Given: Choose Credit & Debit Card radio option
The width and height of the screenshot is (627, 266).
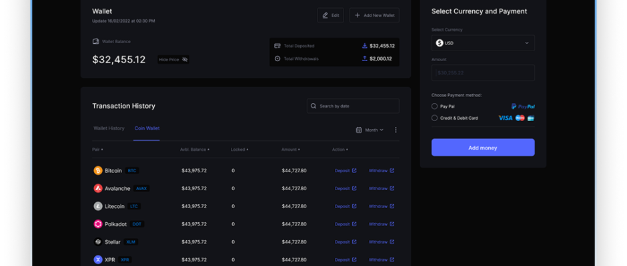Looking at the screenshot, I should click(435, 118).
